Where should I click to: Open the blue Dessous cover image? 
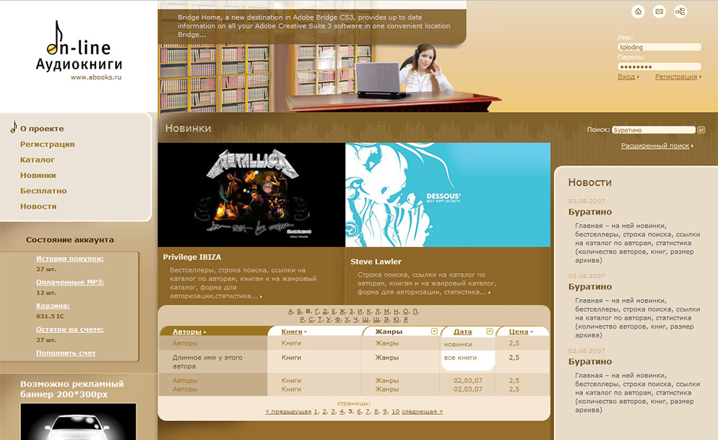pos(448,195)
